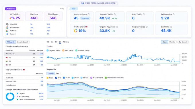Click the Google icon beside AI Mode
The image size is (195, 109).
tap(7, 31)
